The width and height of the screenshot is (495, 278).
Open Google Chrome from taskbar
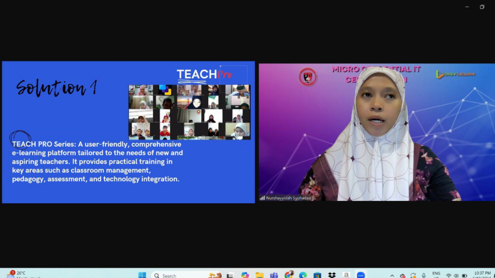pos(289,275)
